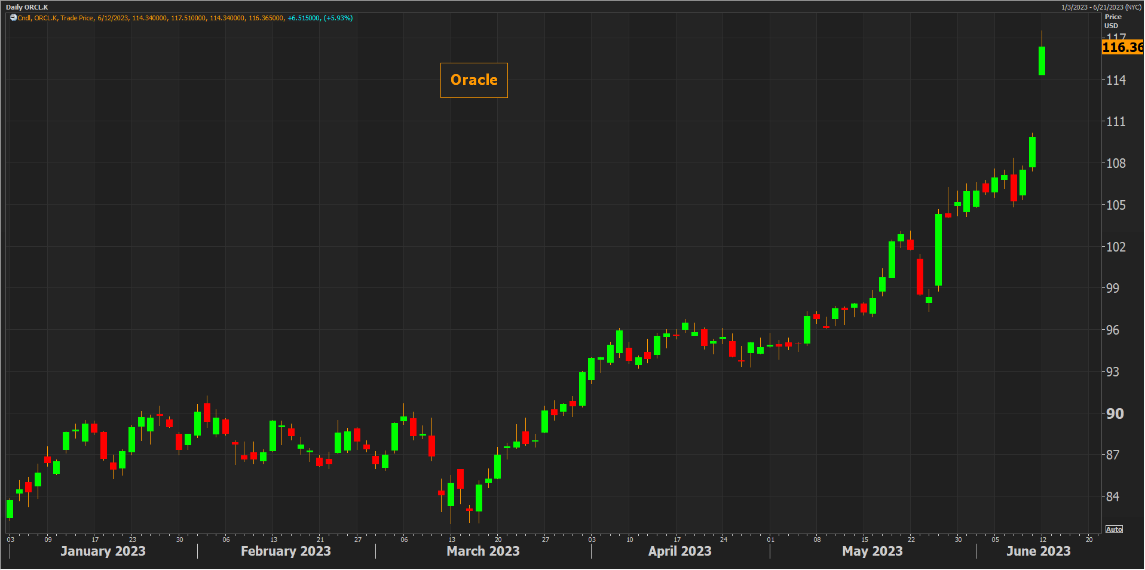
Task: Click the 105 price level on axis
Action: click(x=1115, y=205)
